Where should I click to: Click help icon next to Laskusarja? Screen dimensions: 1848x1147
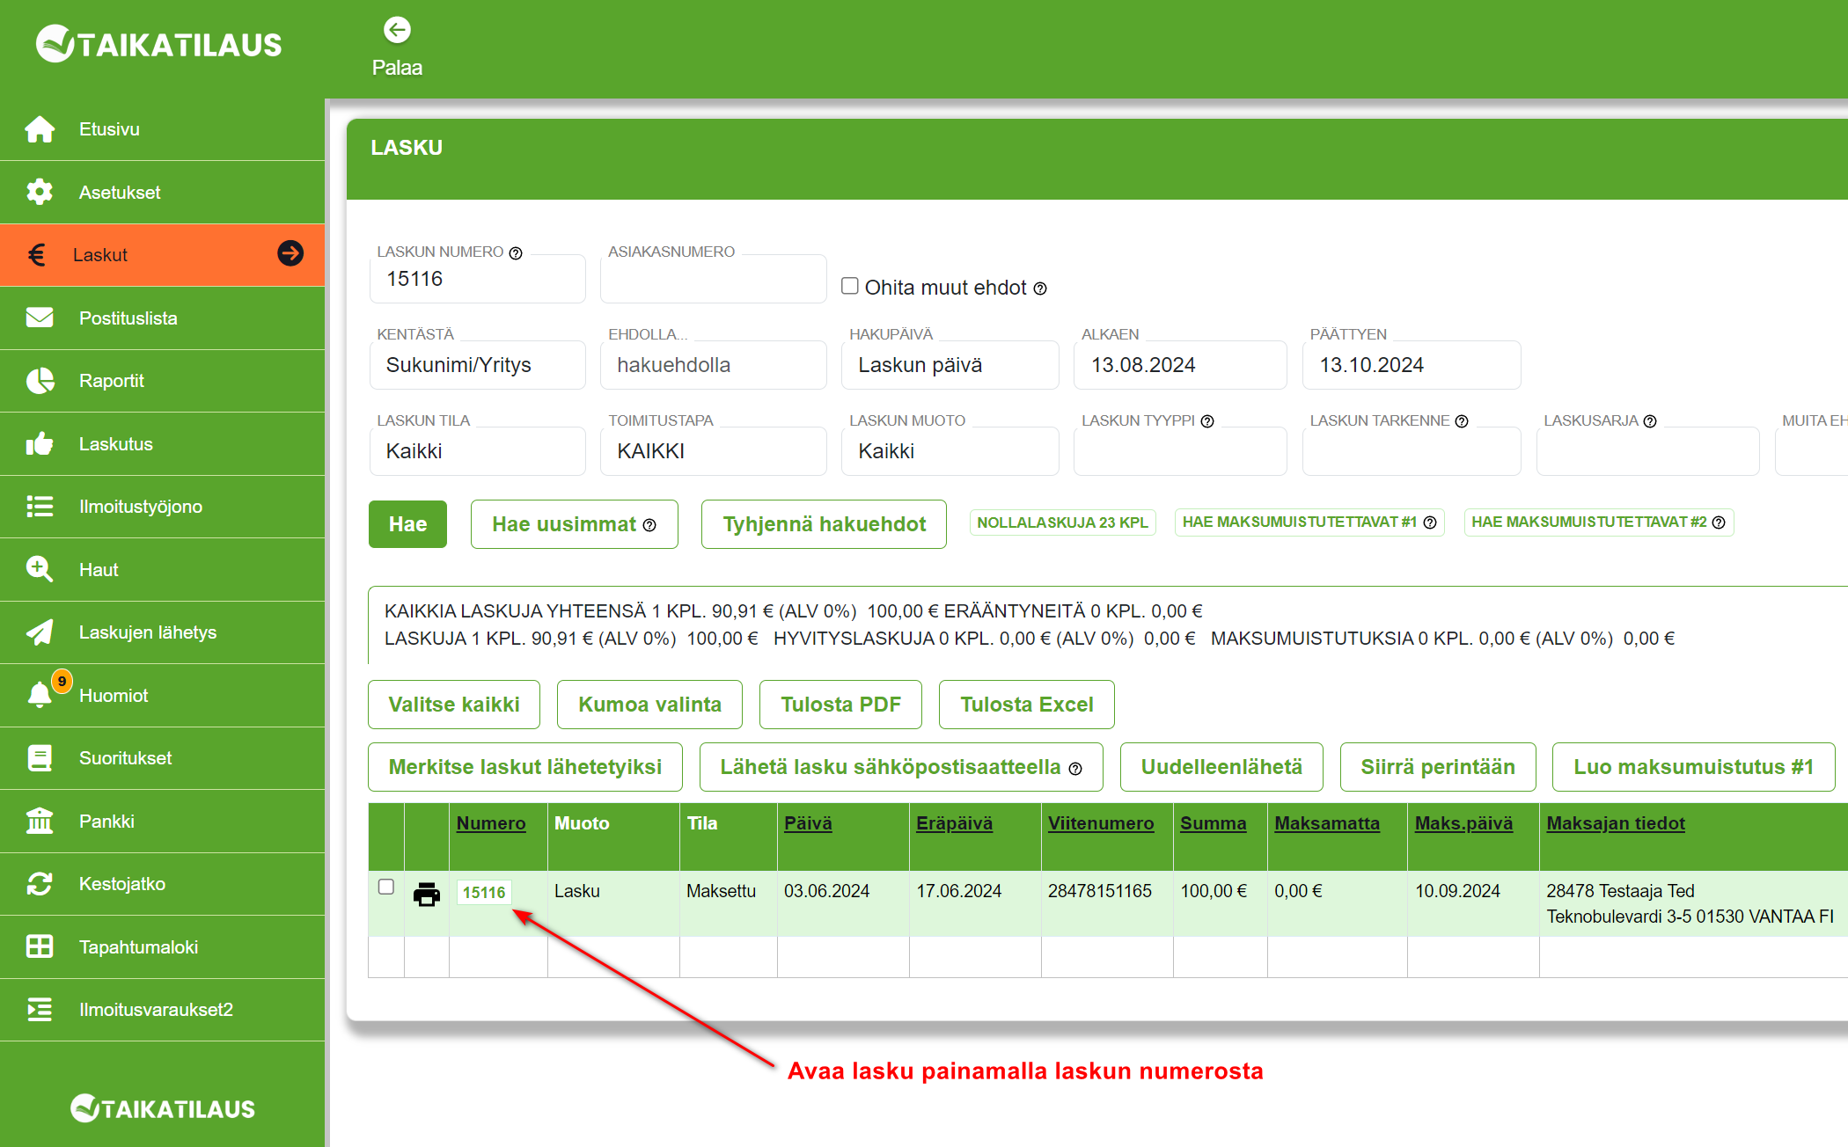point(1650,421)
